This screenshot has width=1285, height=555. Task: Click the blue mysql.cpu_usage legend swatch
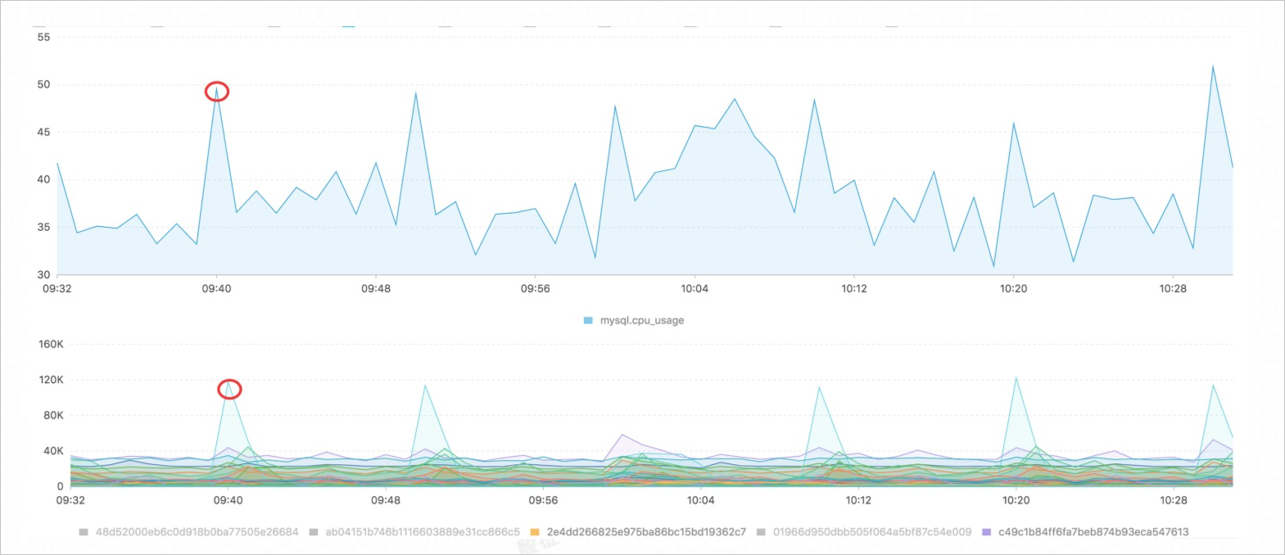click(x=588, y=320)
